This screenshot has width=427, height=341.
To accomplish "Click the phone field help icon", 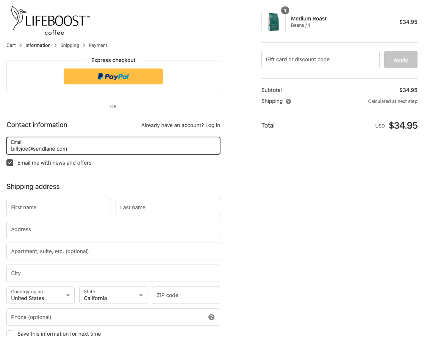I will (211, 317).
